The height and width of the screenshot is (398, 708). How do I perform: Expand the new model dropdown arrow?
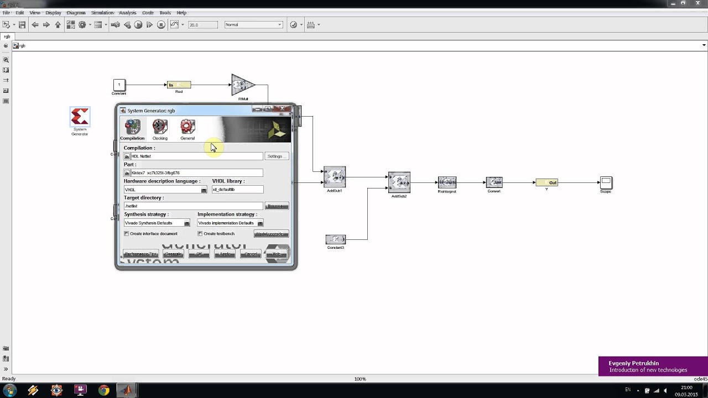[x=14, y=25]
